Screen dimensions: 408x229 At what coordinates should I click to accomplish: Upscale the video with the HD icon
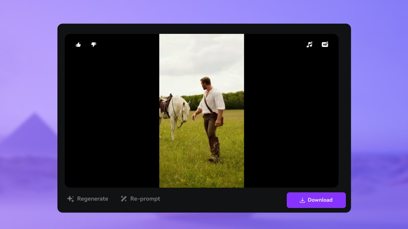[325, 44]
